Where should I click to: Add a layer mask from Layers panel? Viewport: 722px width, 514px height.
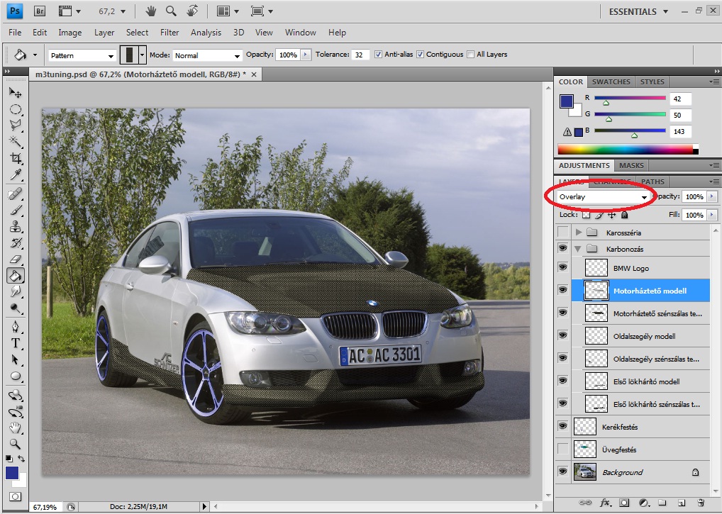click(x=624, y=503)
